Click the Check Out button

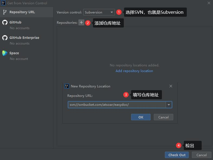click(177, 155)
